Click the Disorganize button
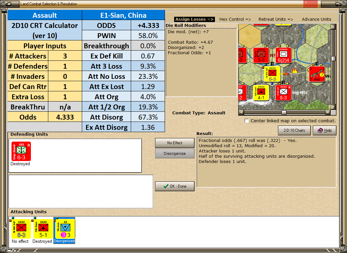 [175, 153]
